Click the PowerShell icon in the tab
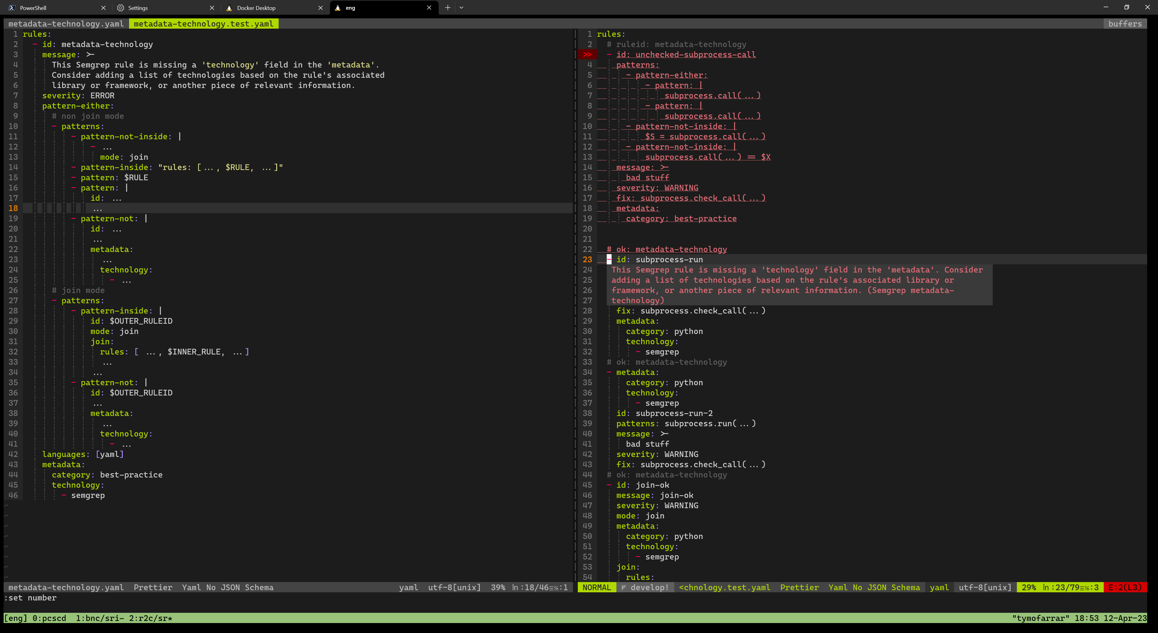1158x633 pixels. [x=12, y=8]
